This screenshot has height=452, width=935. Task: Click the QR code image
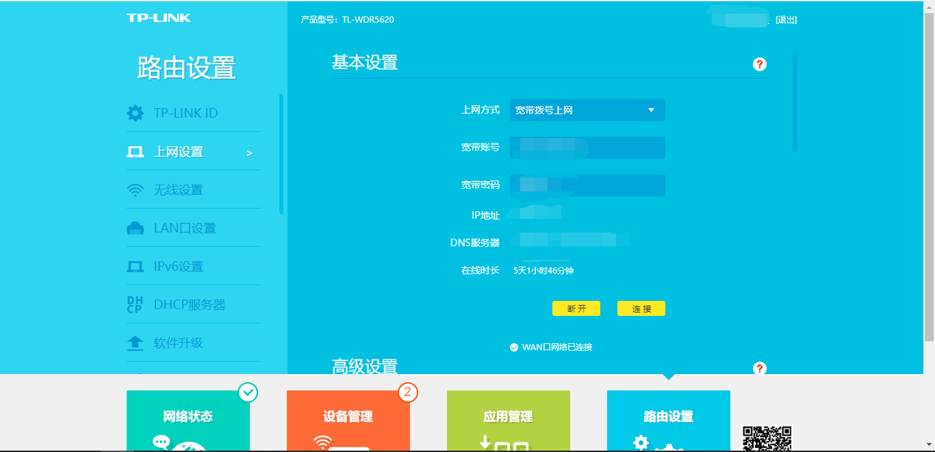pyautogui.click(x=767, y=438)
